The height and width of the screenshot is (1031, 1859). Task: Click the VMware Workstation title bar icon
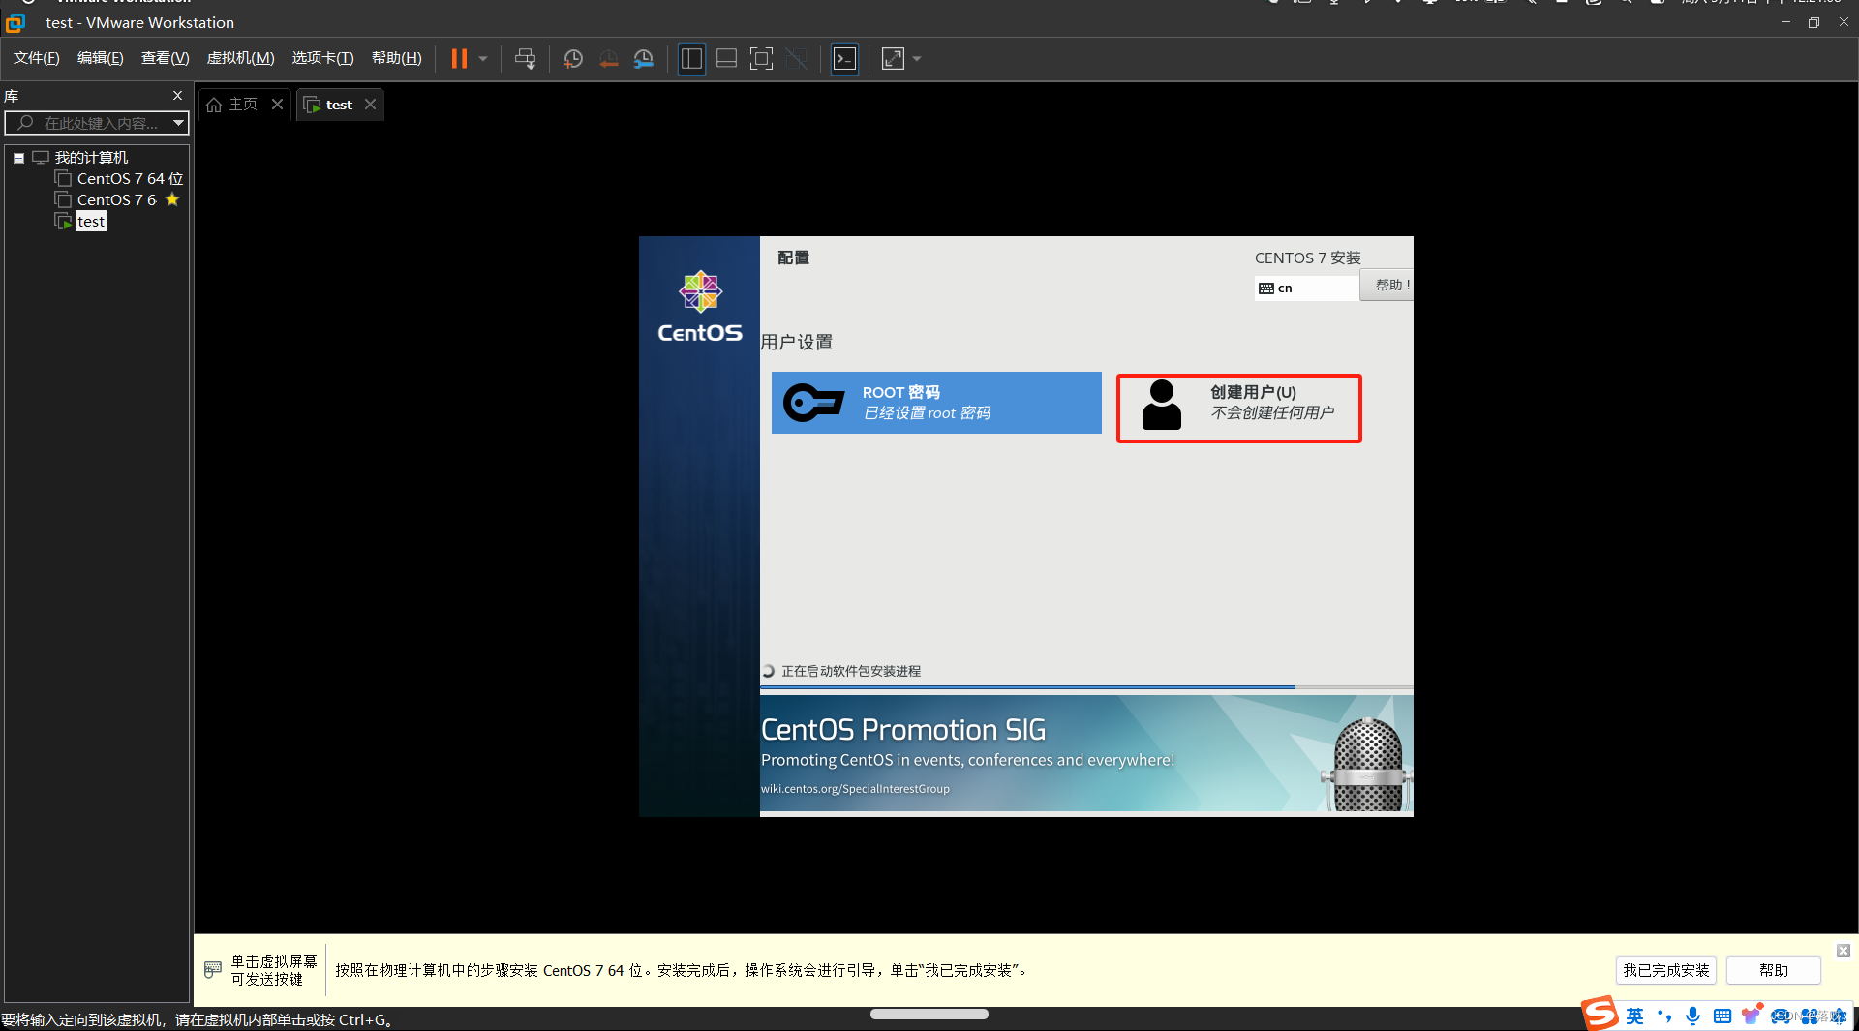[15, 22]
